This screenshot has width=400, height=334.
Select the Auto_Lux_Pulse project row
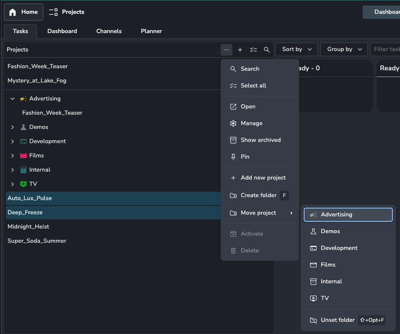pos(113,198)
